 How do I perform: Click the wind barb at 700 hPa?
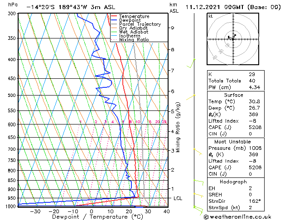tap(198, 152)
